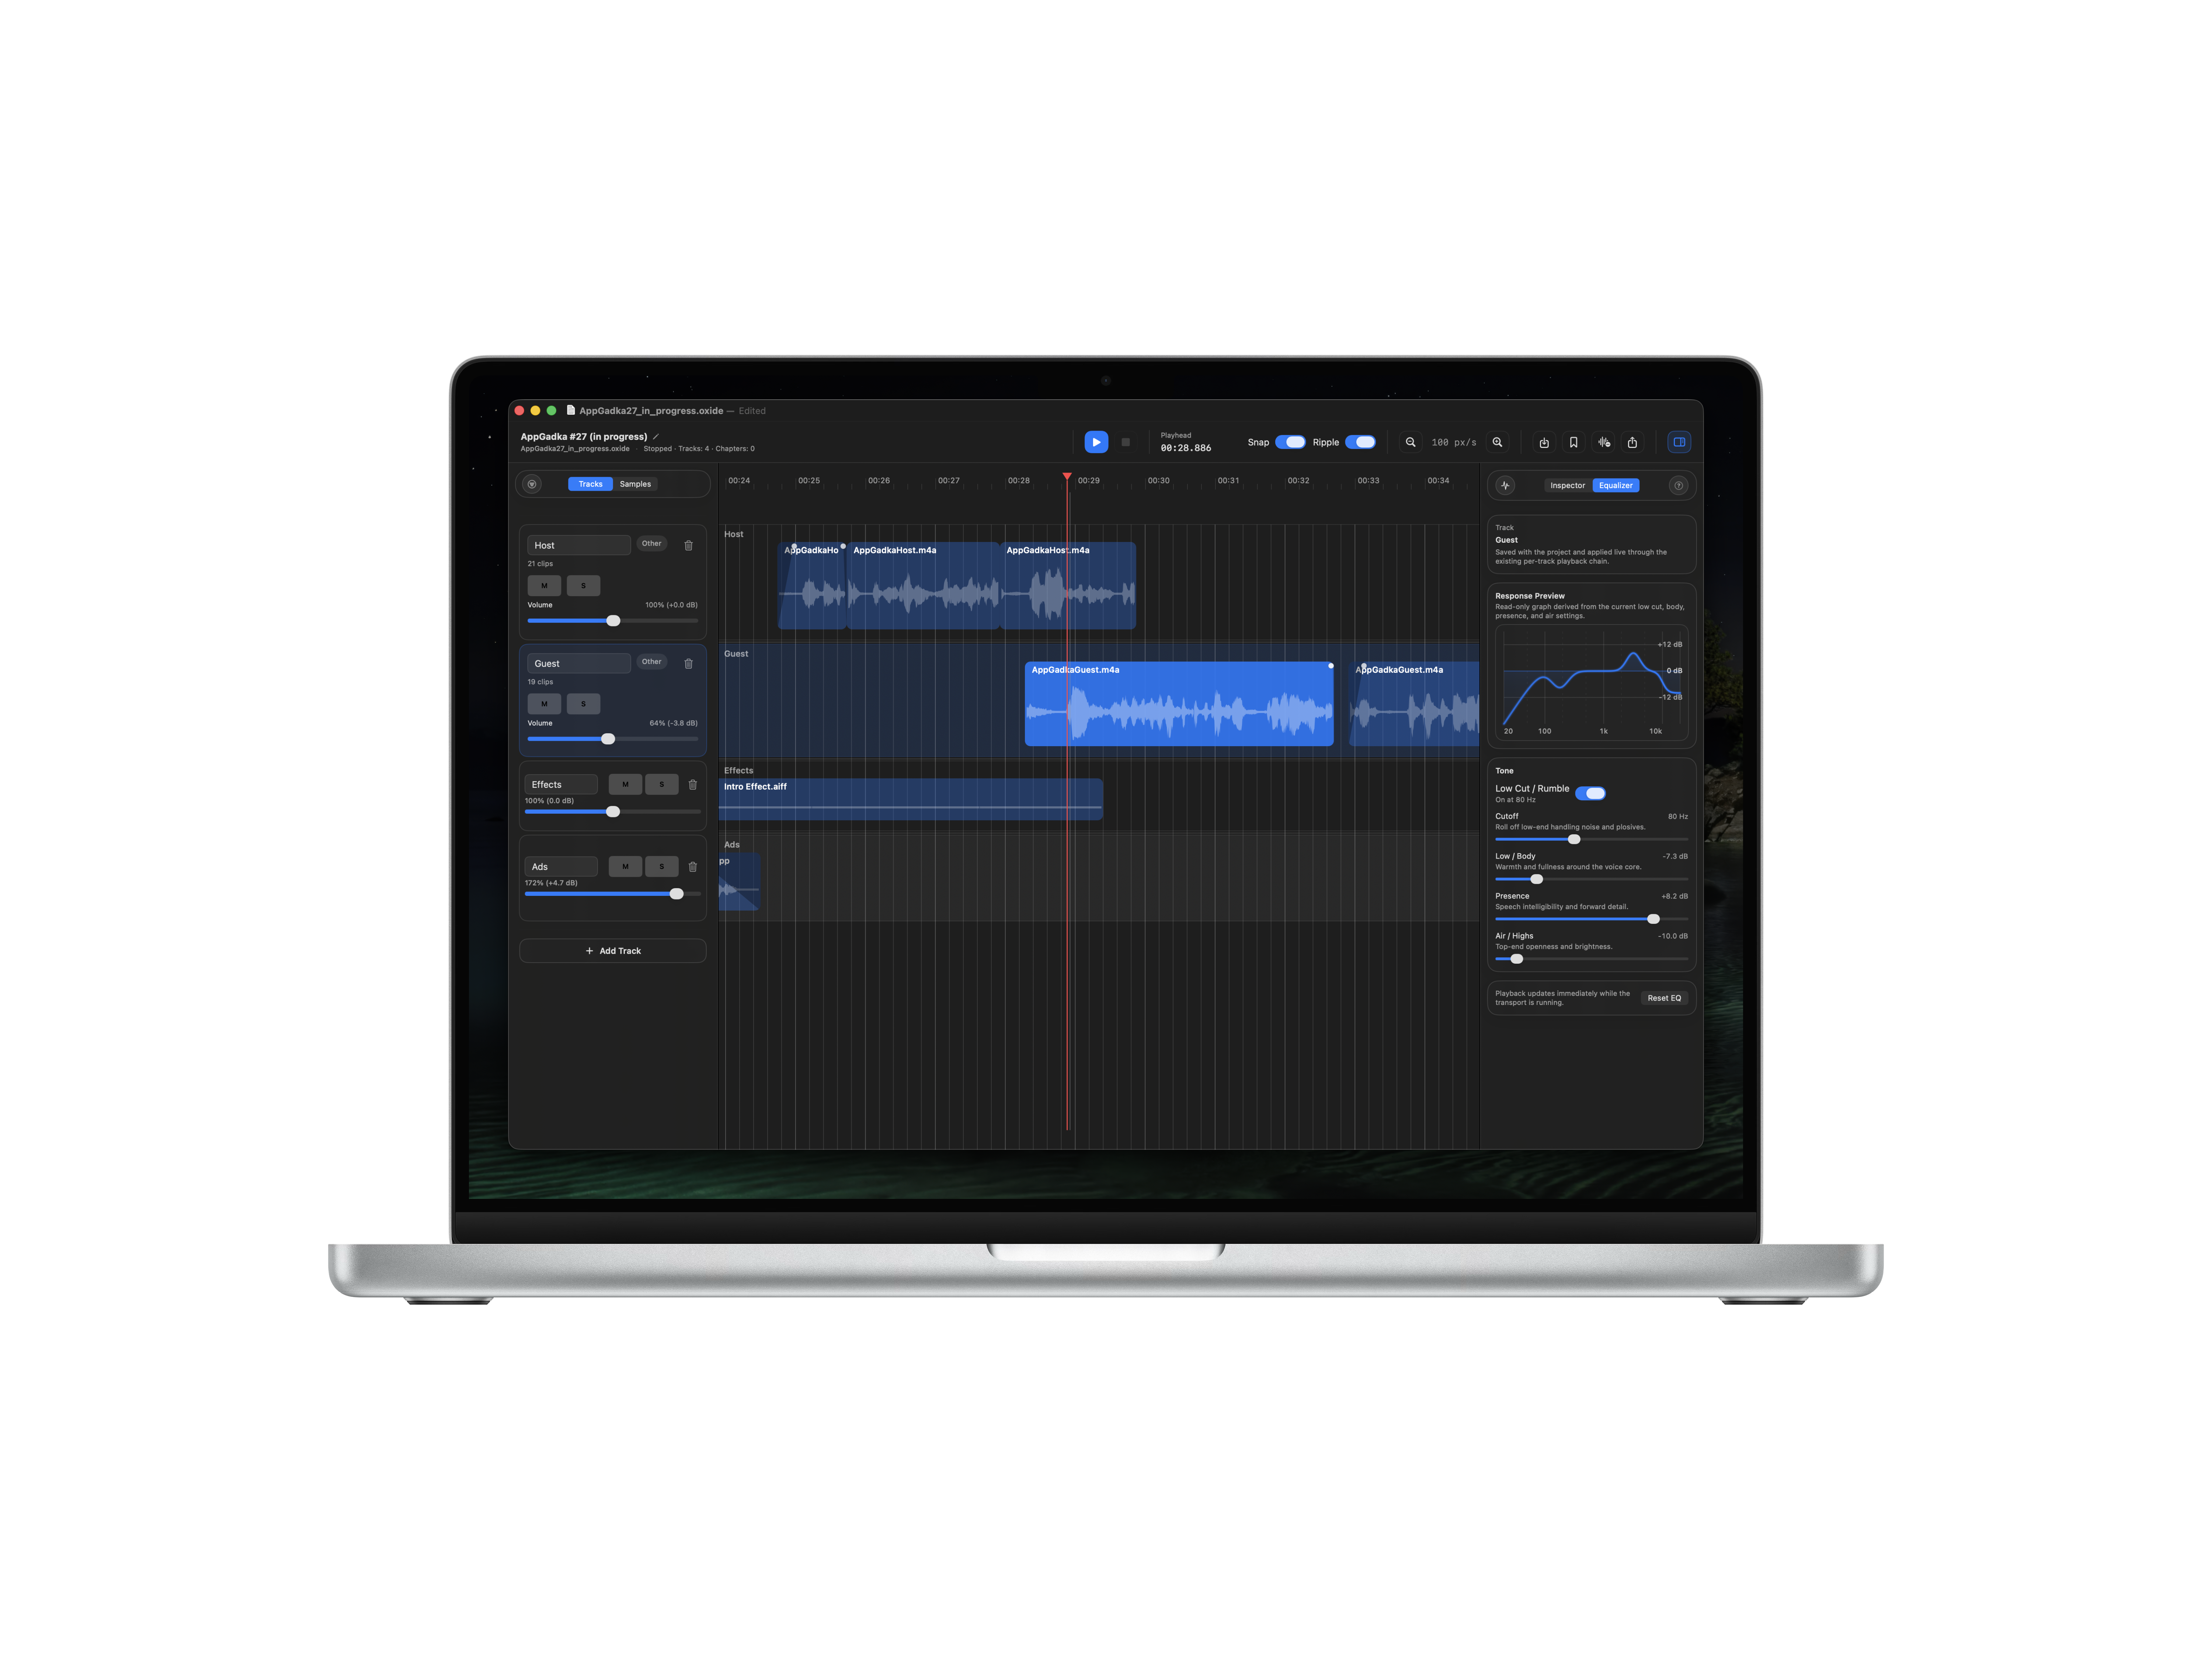
Task: Click the Cutoff frequency slider
Action: (x=1591, y=839)
